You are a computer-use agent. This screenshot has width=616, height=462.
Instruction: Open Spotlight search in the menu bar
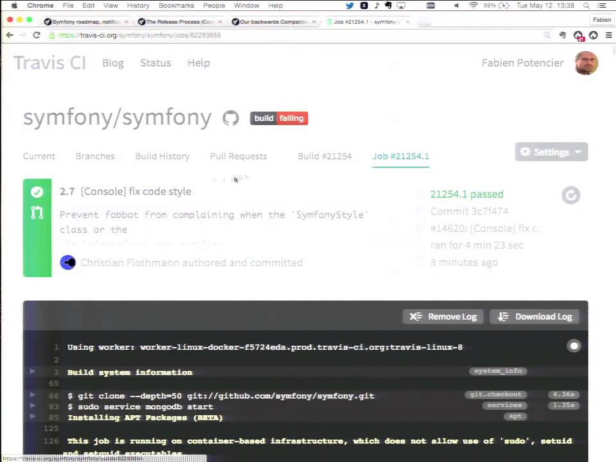(586, 6)
